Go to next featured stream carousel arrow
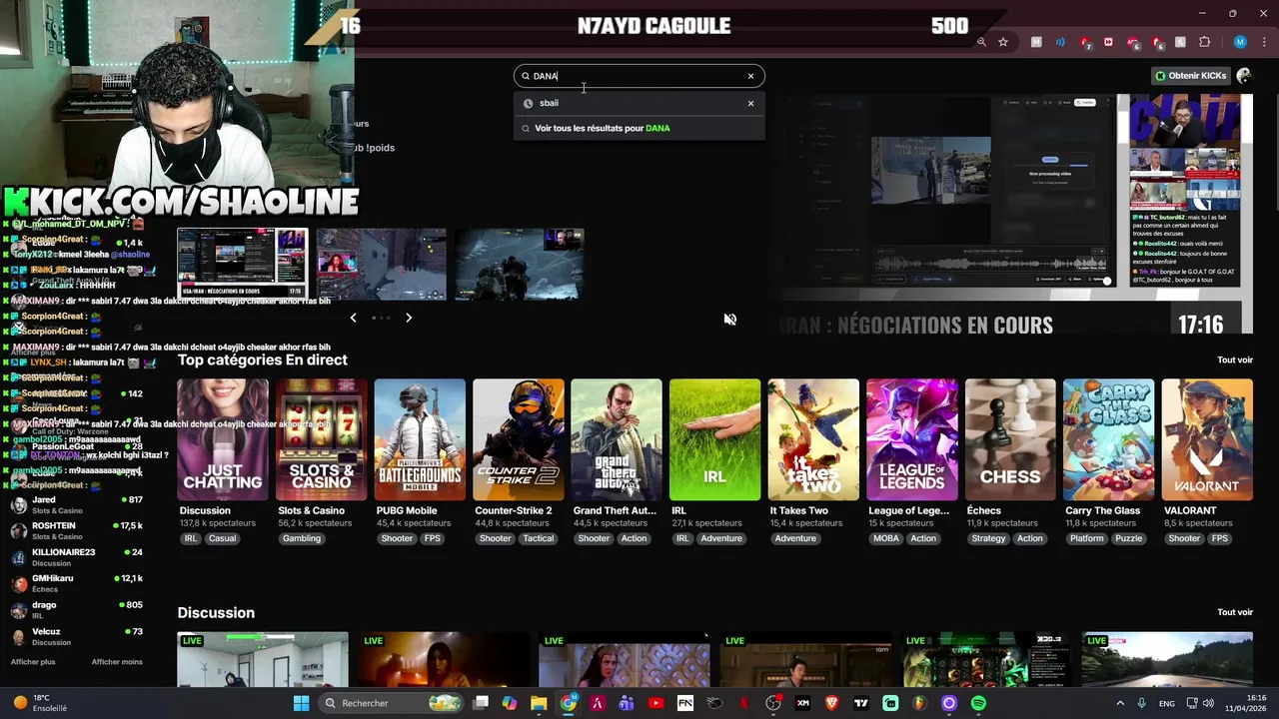Image resolution: width=1279 pixels, height=719 pixels. 409,318
